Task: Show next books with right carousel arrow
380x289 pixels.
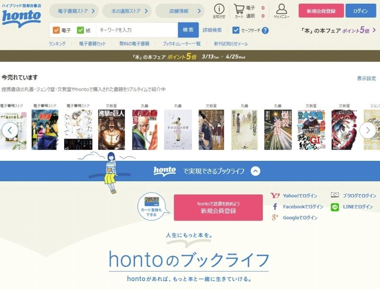Action: (x=368, y=130)
